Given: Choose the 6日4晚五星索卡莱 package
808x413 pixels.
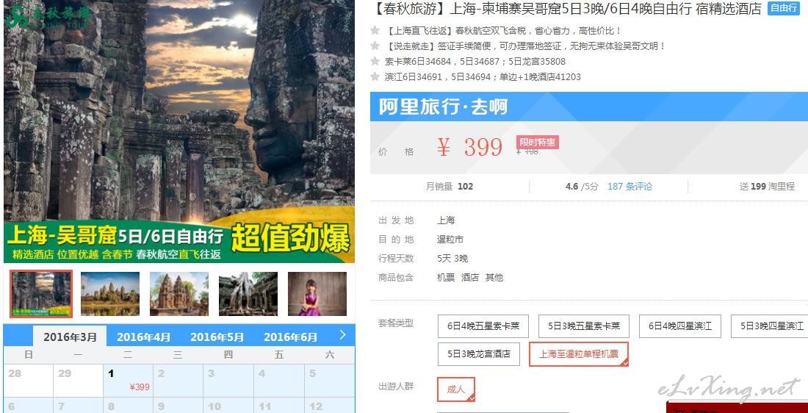Looking at the screenshot, I should click(x=483, y=326).
